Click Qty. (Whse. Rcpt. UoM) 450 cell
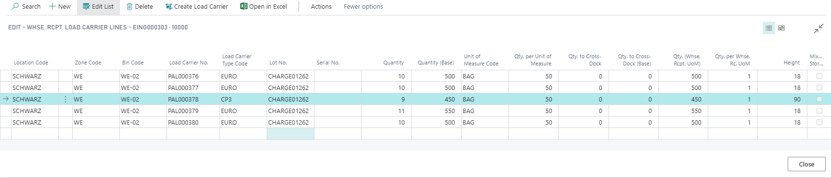This screenshot has width=831, height=178. [x=683, y=99]
